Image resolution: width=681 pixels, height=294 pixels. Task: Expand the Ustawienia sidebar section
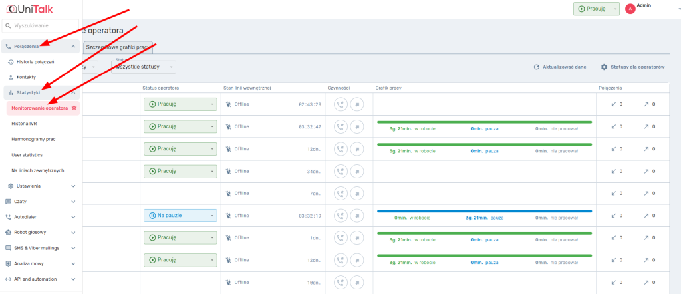pyautogui.click(x=41, y=186)
